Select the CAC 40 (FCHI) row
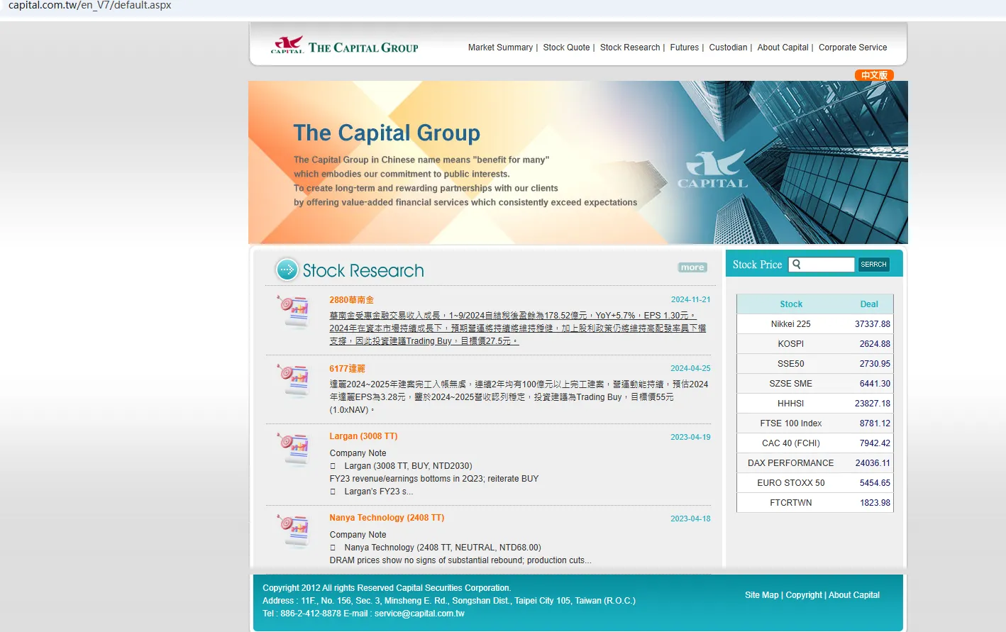The height and width of the screenshot is (632, 1006). pos(815,443)
